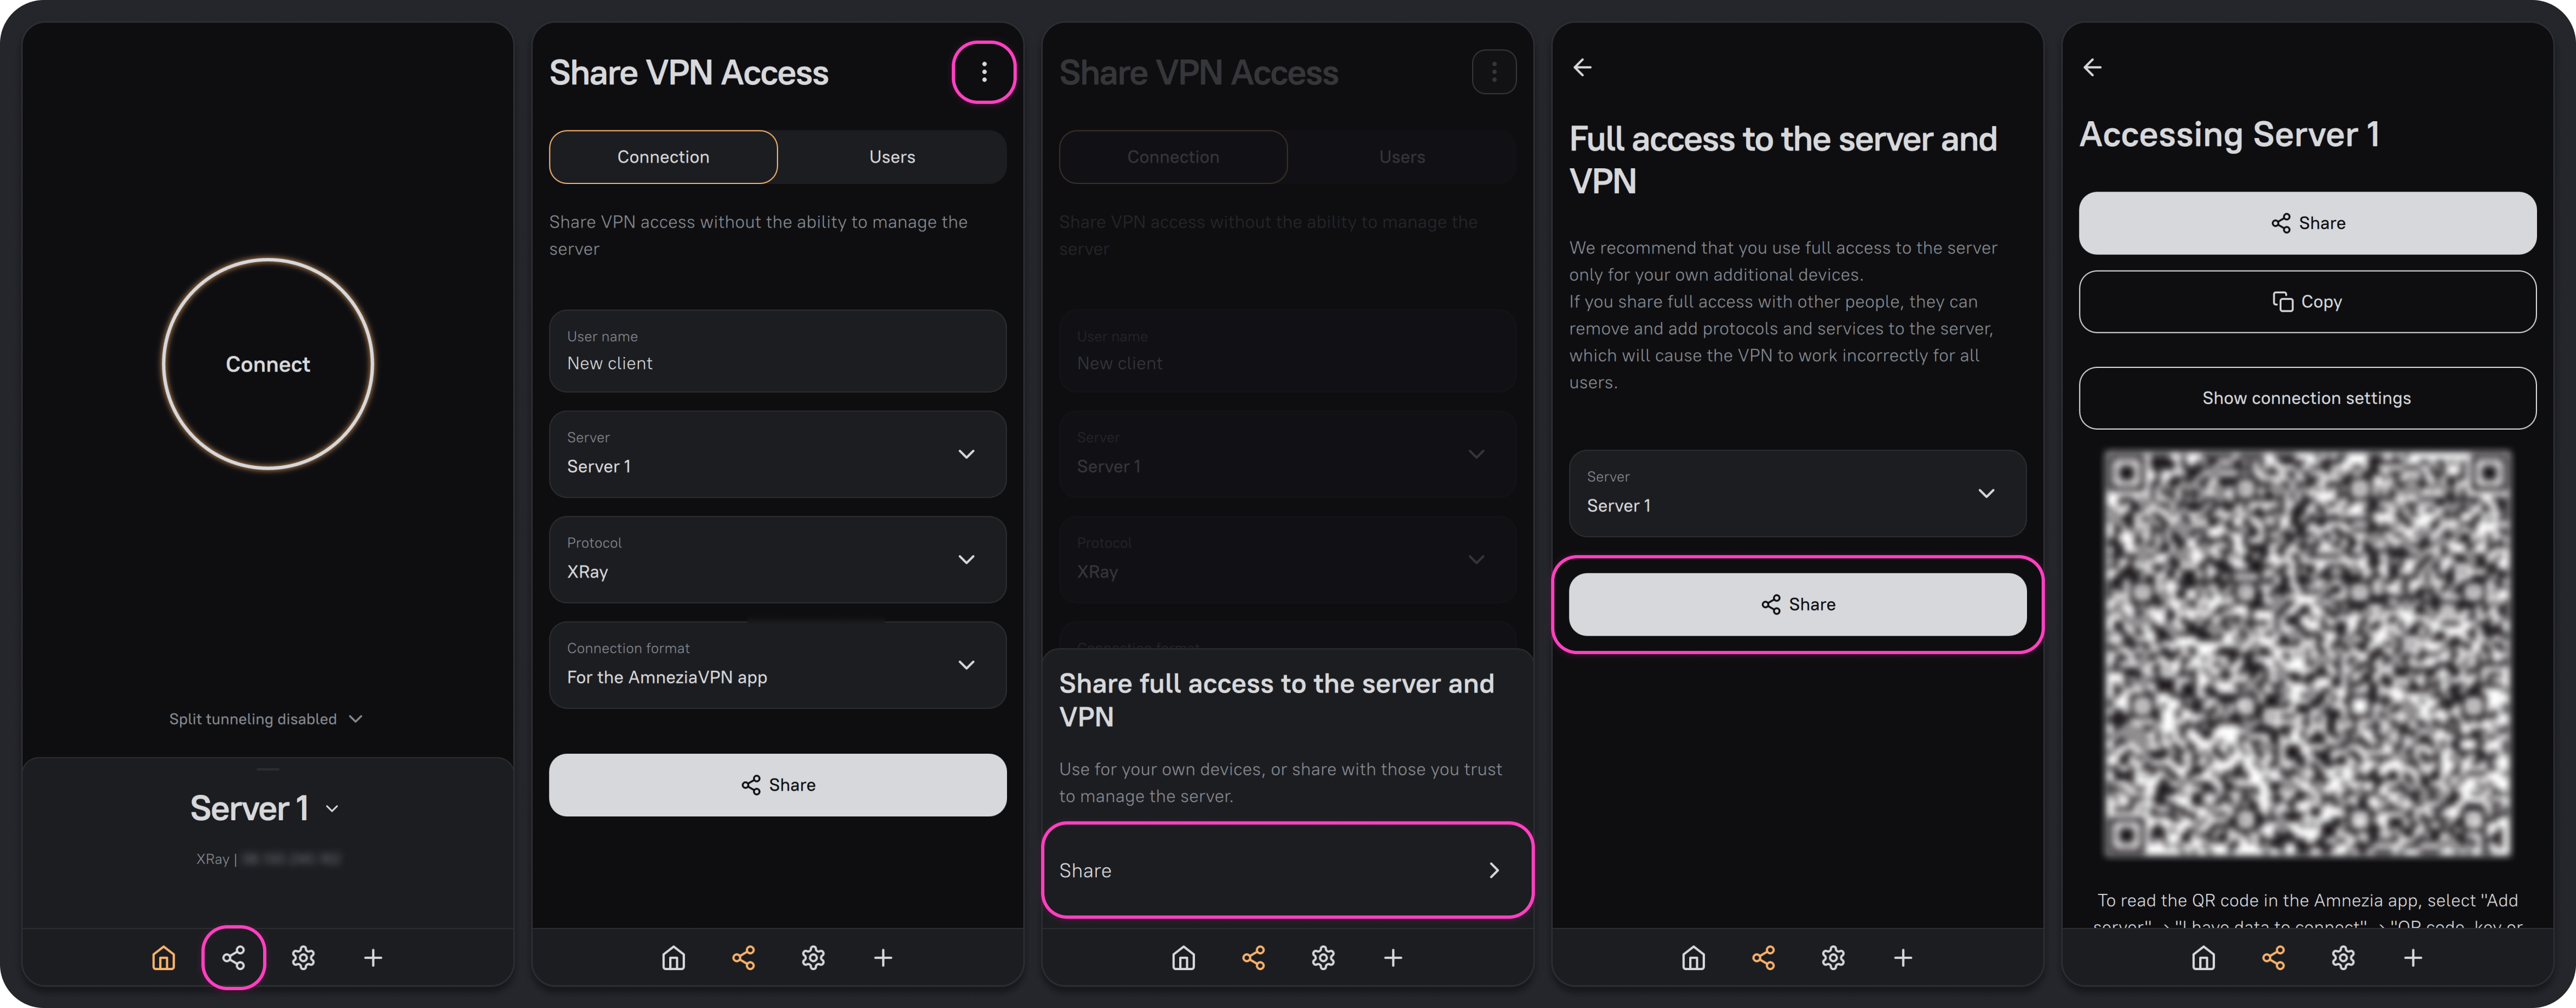The height and width of the screenshot is (1008, 2576).
Task: Click the back arrow above Accessing Server 1
Action: point(2092,68)
